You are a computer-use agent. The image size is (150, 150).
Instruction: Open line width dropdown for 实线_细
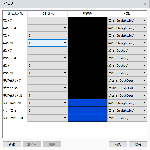(x=47, y=43)
